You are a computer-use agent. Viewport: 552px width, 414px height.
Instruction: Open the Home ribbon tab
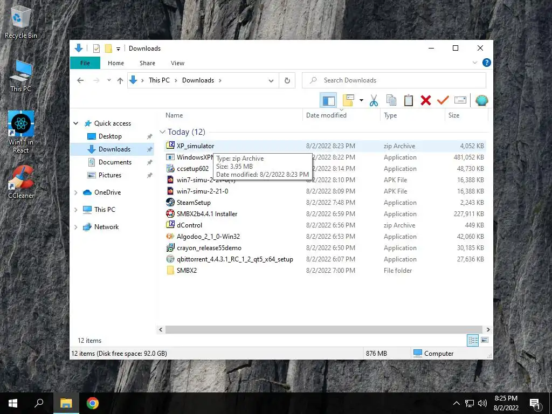pos(116,63)
